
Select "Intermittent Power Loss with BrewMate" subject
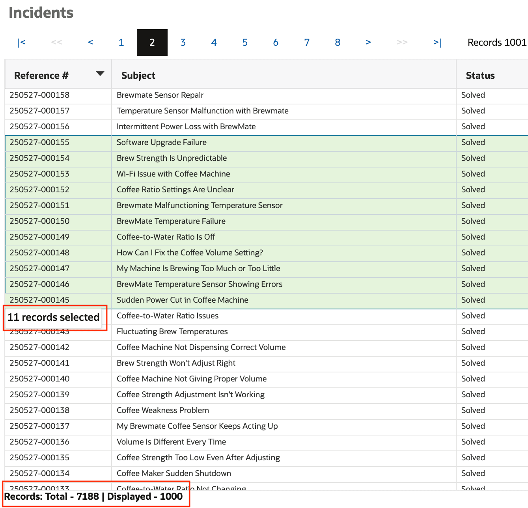click(186, 127)
